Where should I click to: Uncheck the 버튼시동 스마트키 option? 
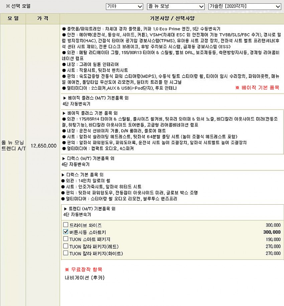click(x=65, y=232)
